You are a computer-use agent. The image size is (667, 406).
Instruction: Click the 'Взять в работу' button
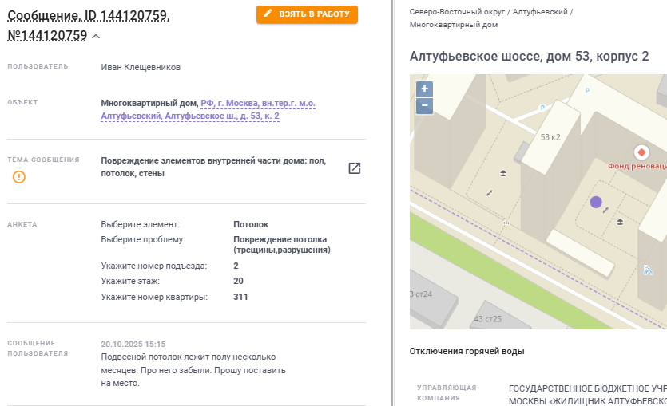click(x=307, y=14)
